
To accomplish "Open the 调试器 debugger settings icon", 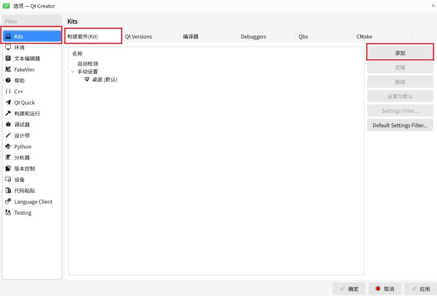I will 8,125.
